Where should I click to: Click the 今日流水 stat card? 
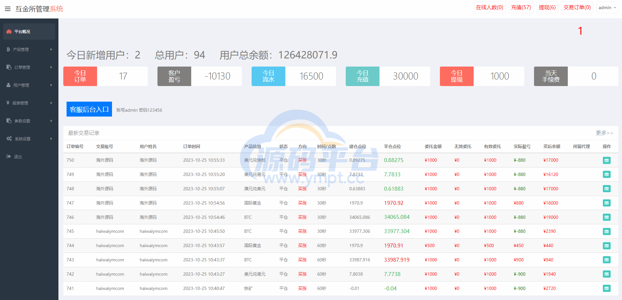tap(294, 76)
